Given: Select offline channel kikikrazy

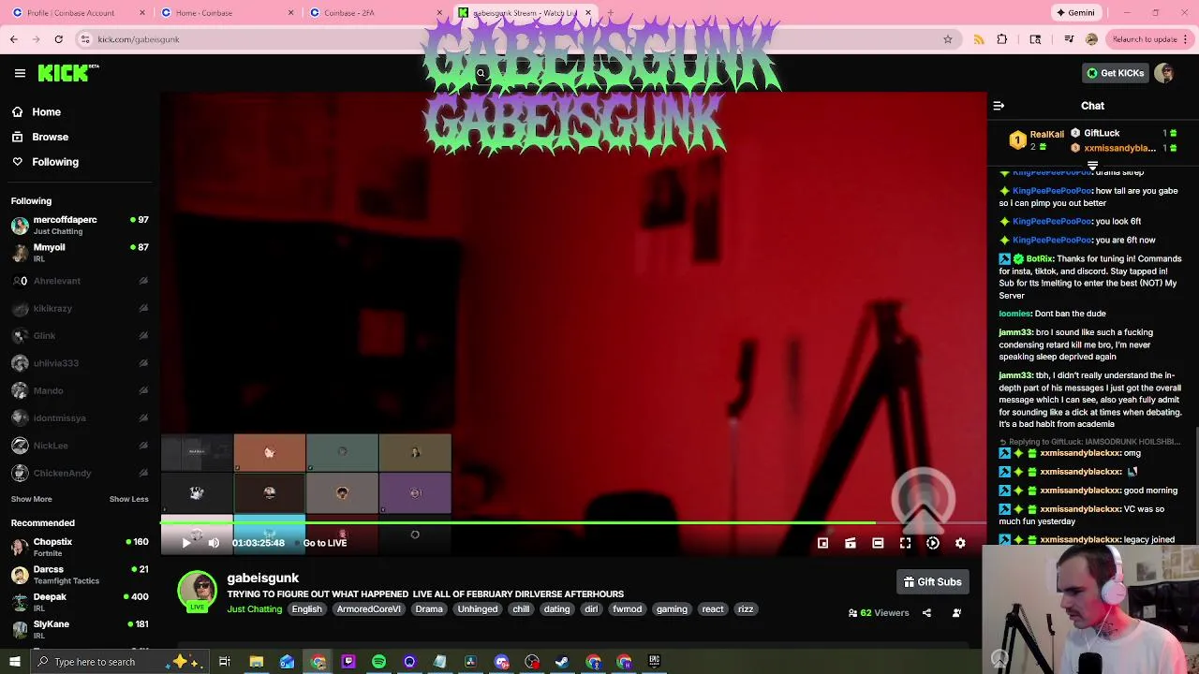Looking at the screenshot, I should point(80,308).
